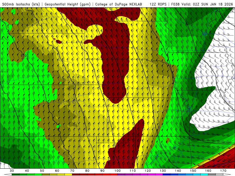Click the '70' legend value
This screenshot has height=176, width=235.
pyautogui.click(x=72, y=171)
